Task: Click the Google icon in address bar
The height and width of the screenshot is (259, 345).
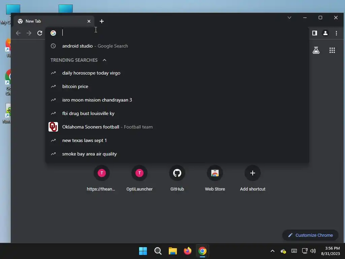Action: click(x=53, y=33)
